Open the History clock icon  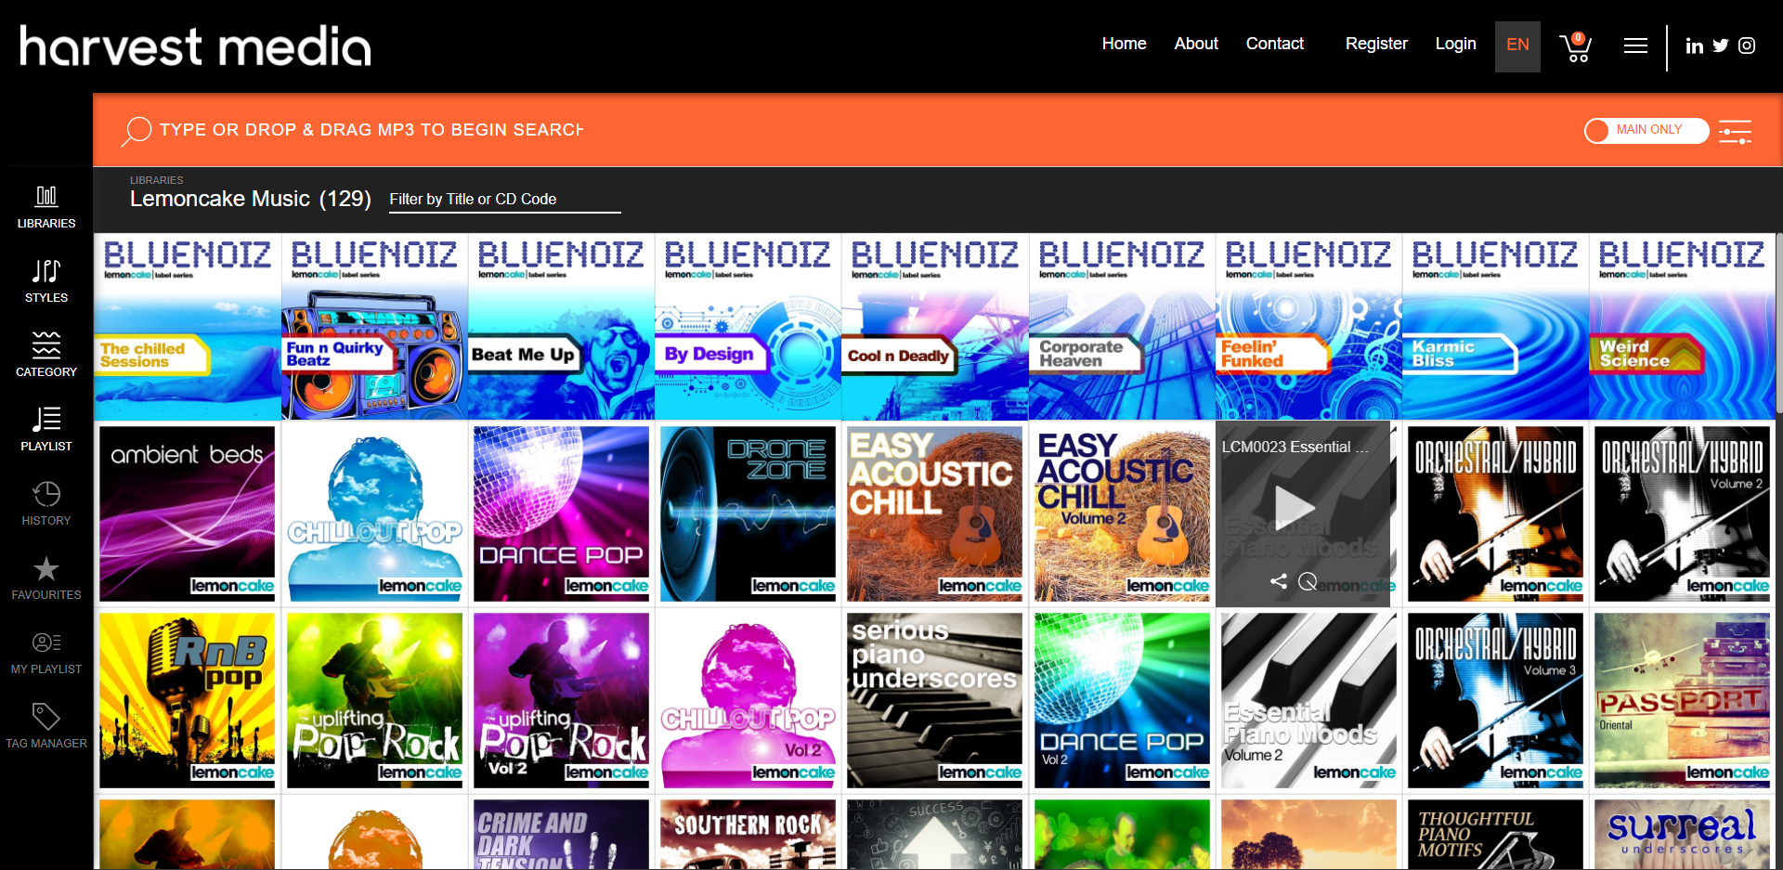pos(46,493)
